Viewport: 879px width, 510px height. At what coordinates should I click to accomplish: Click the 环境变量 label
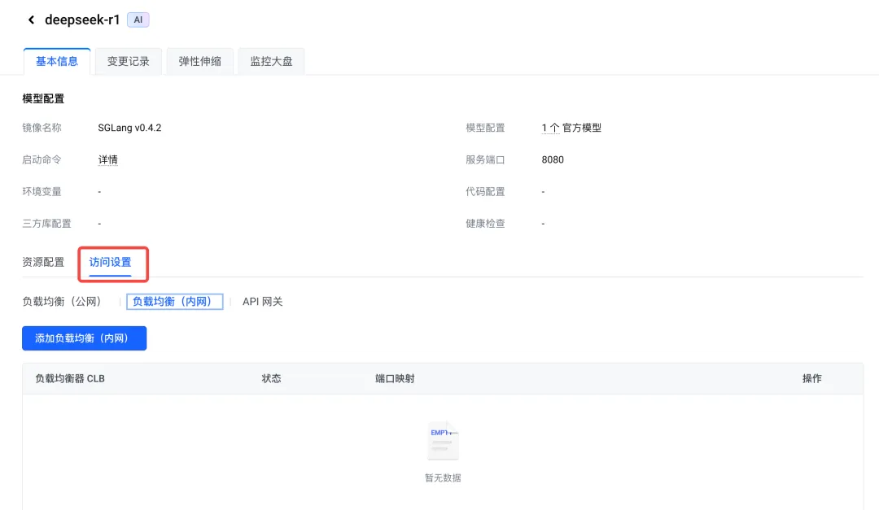[42, 192]
